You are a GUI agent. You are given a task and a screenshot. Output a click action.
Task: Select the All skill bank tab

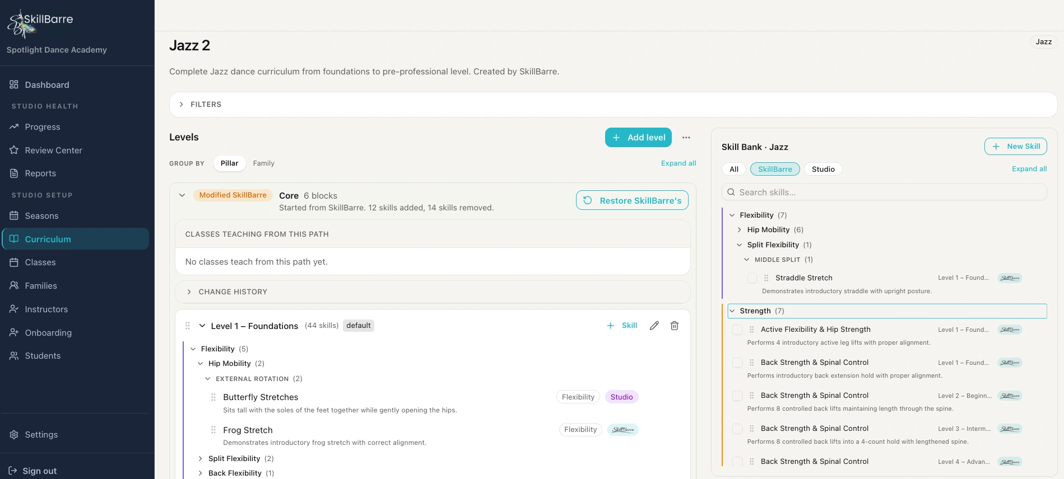pos(734,170)
